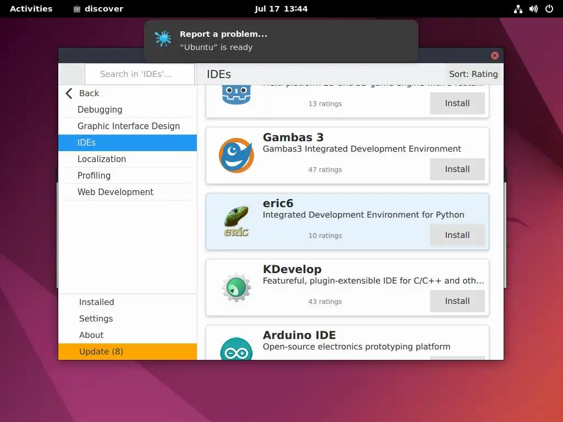Click the Godot robot app icon
The height and width of the screenshot is (422, 563).
(236, 95)
